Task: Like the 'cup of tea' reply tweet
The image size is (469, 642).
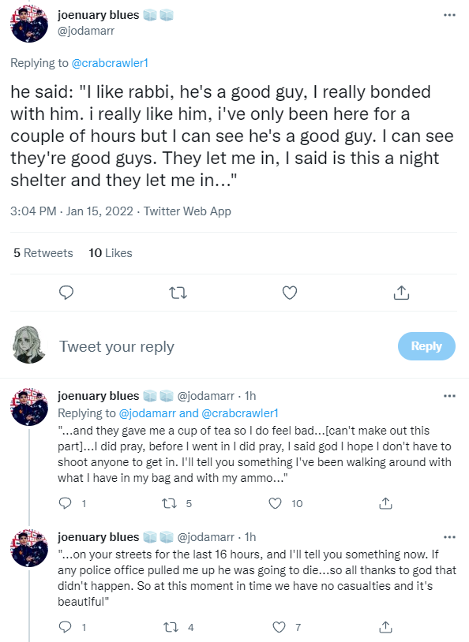Action: click(x=275, y=503)
